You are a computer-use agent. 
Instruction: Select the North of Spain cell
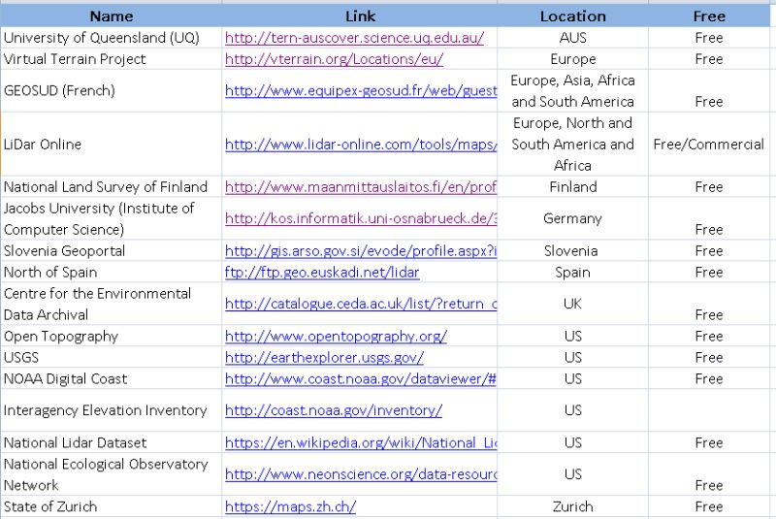click(x=112, y=273)
